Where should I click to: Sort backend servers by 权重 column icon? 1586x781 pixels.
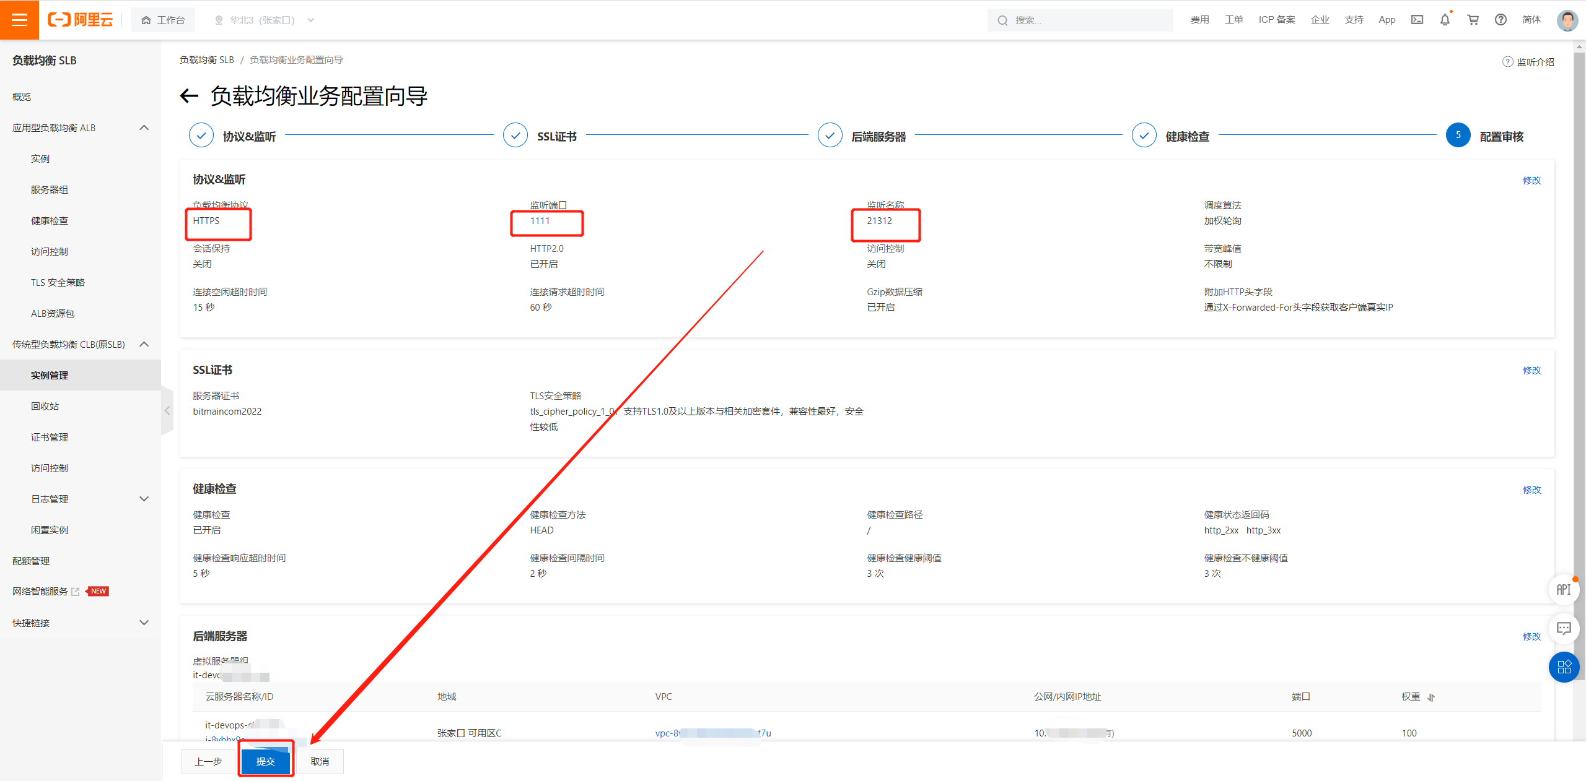(x=1431, y=697)
